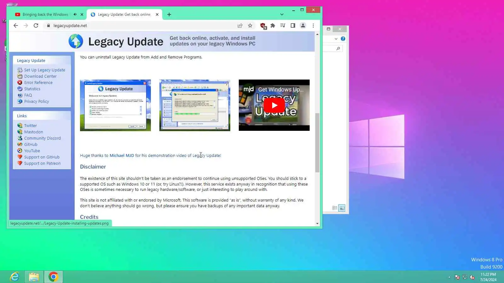Screen dimensions: 504x283
Task: Open the uBlock extension icon
Action: (263, 26)
